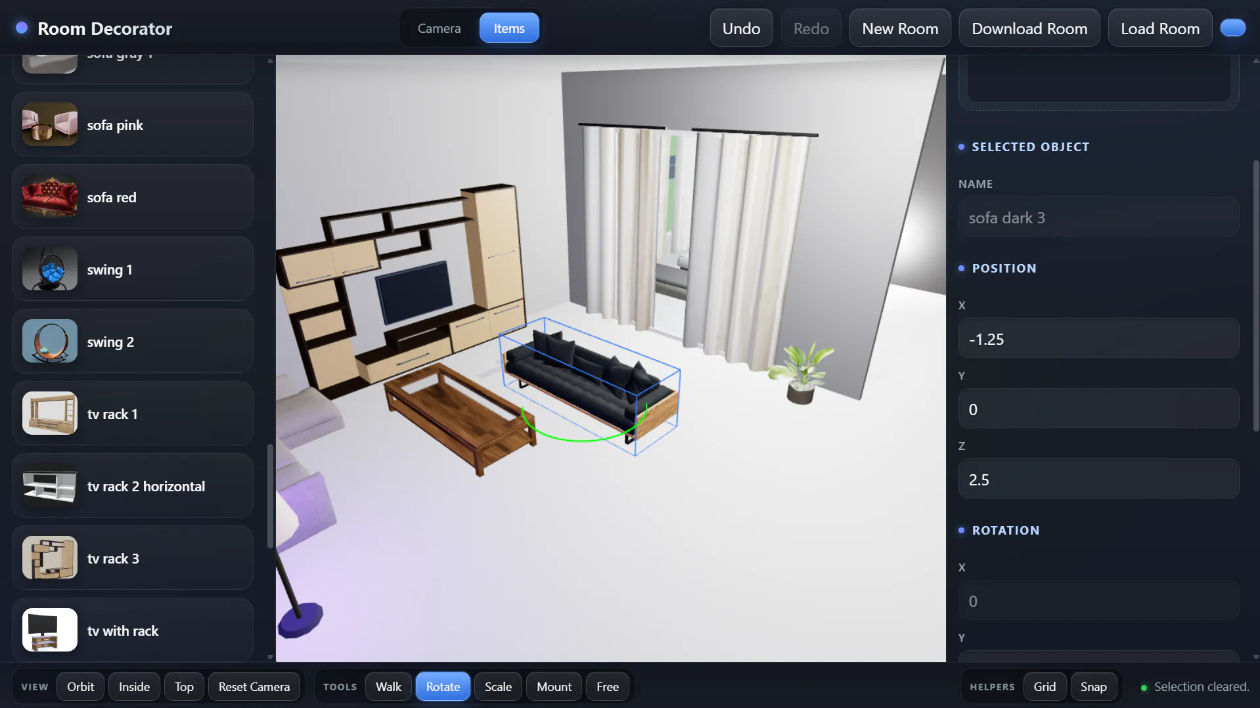
Task: Toggle the Grid helper
Action: tap(1045, 686)
